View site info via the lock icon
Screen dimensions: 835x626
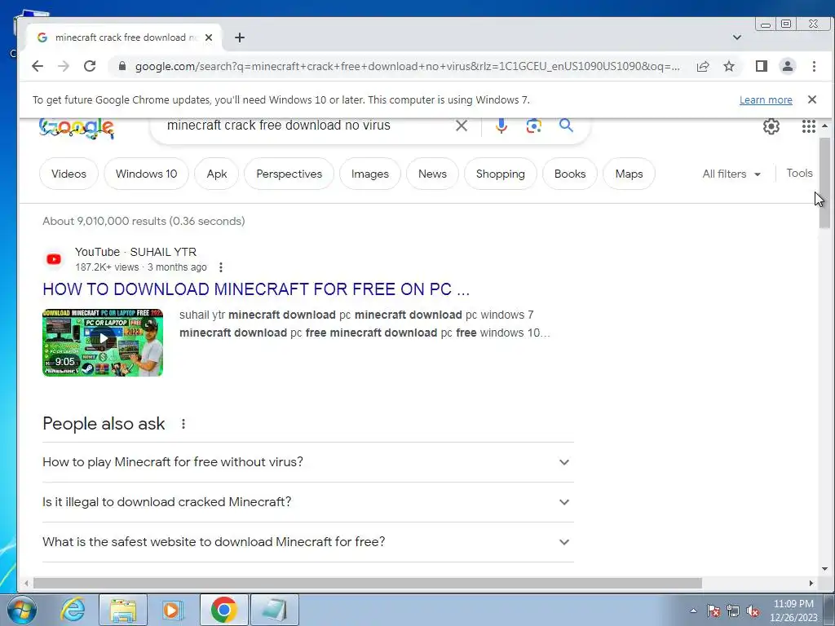(x=122, y=66)
